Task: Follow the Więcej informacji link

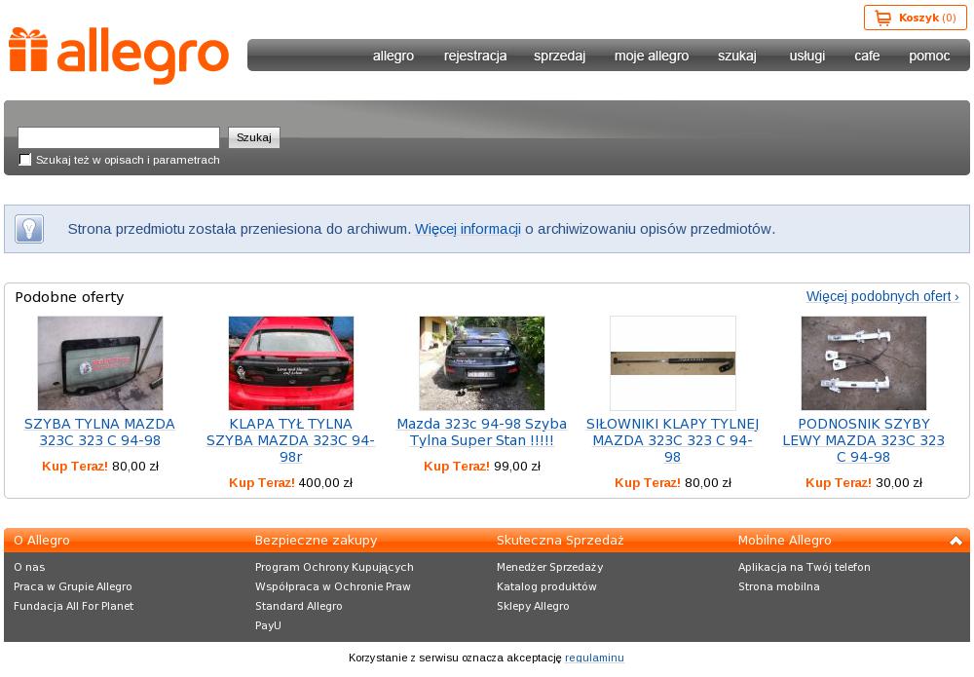Action: (468, 229)
